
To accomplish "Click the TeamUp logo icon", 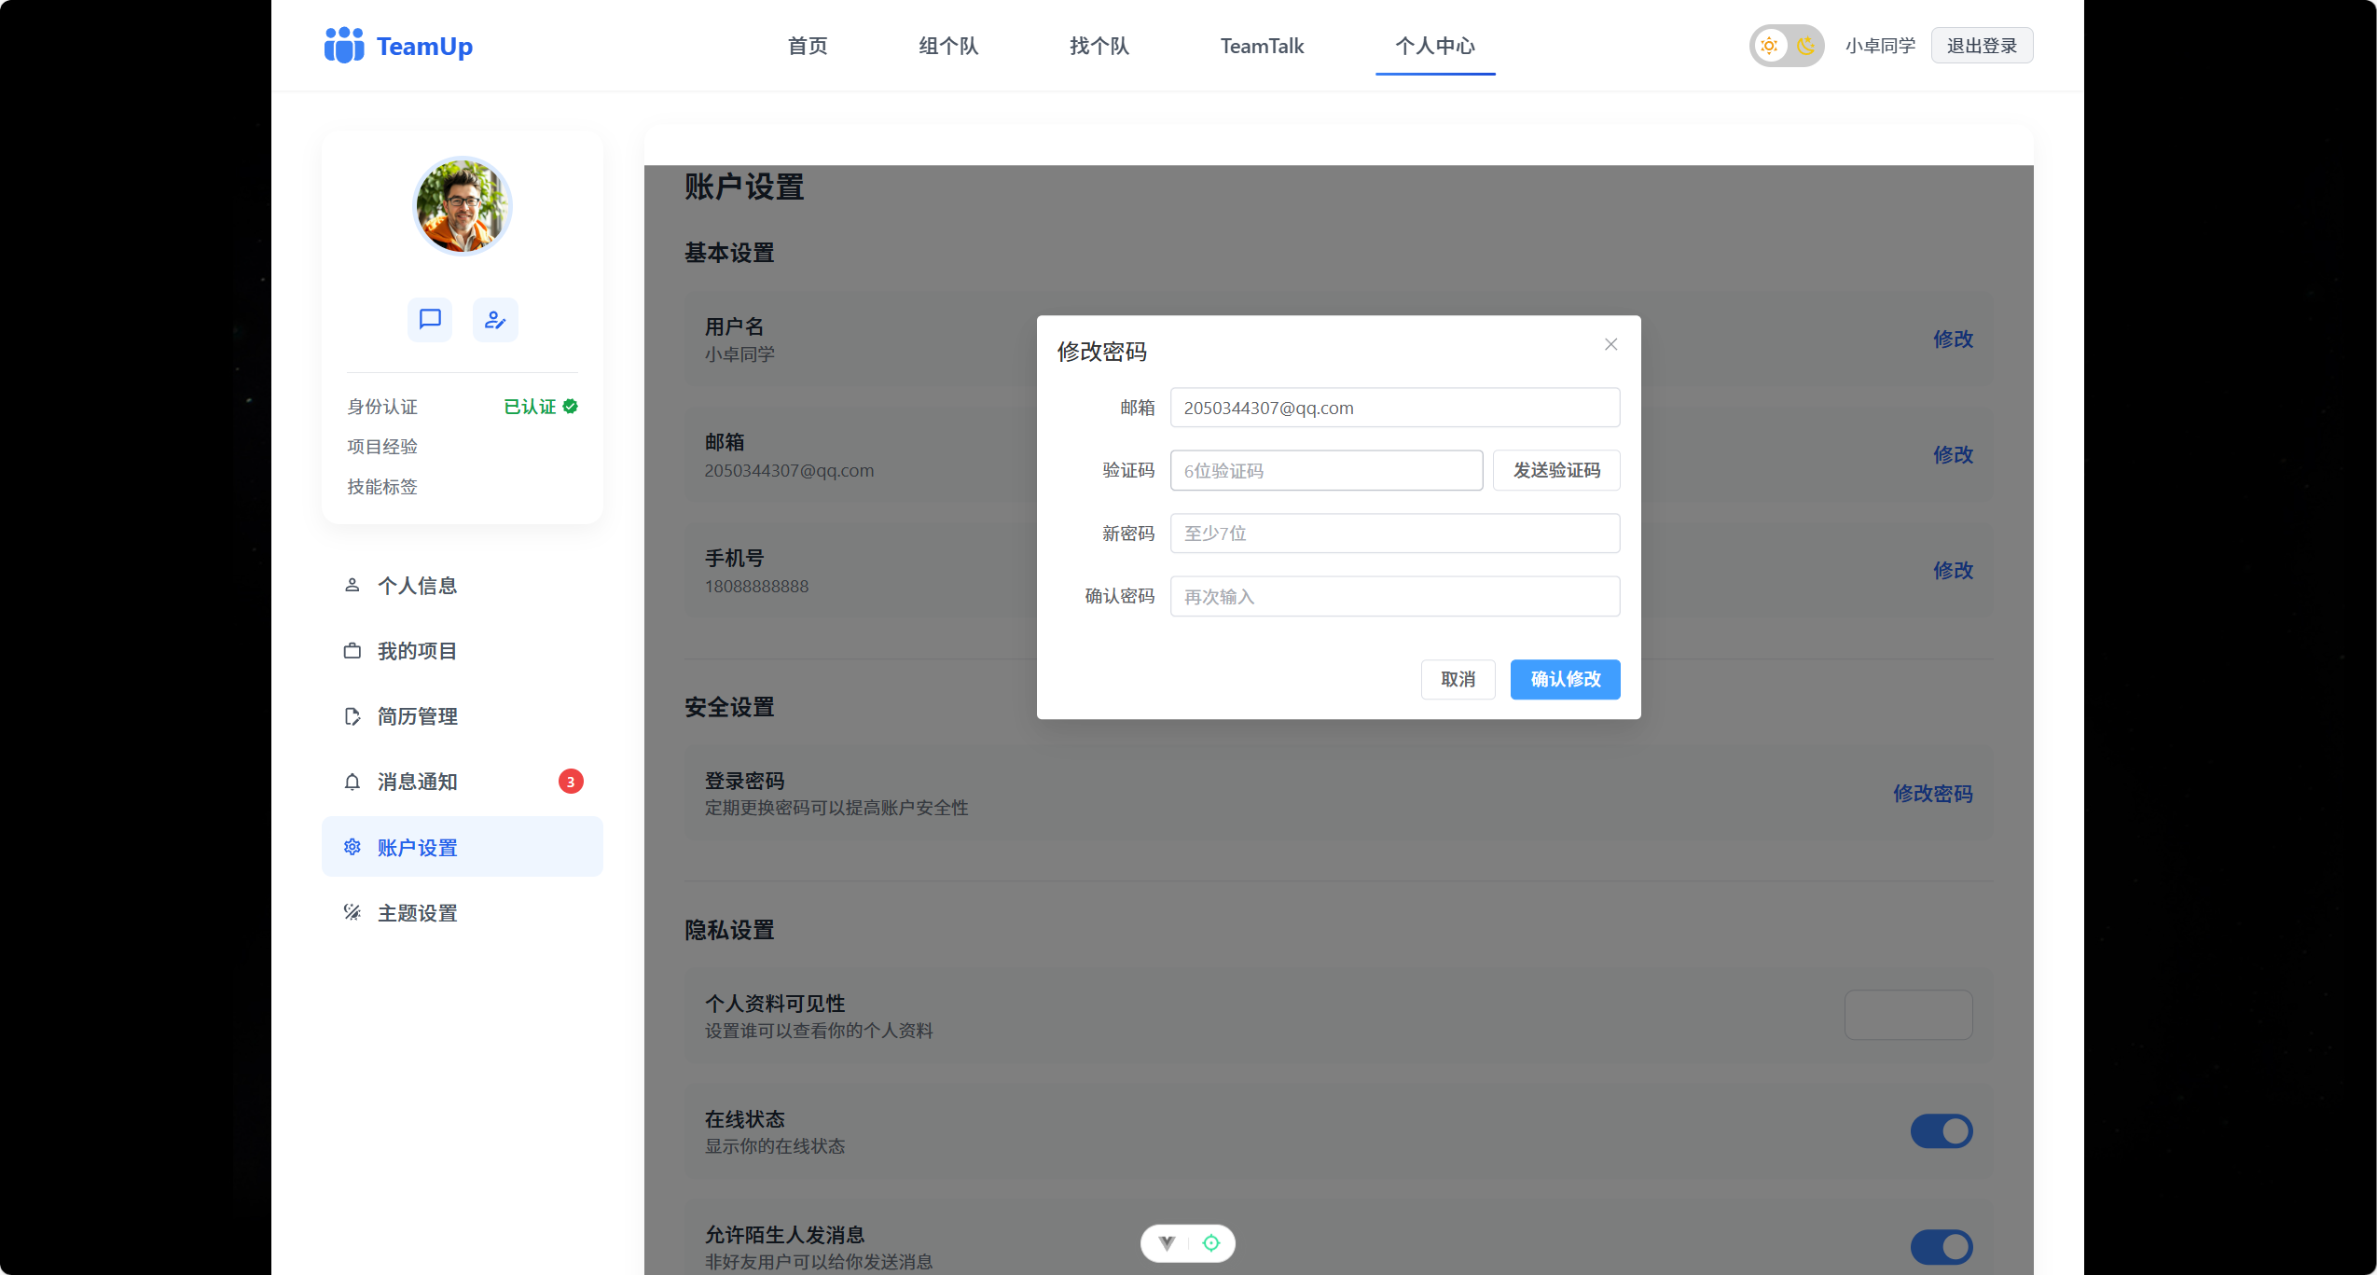I will tap(344, 46).
